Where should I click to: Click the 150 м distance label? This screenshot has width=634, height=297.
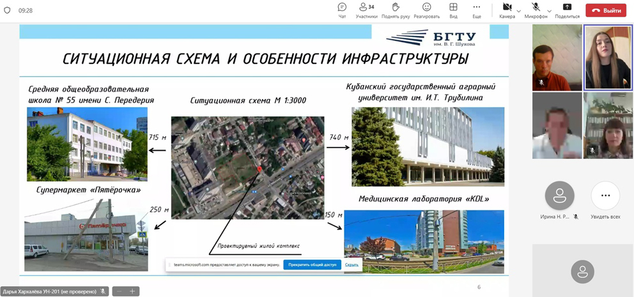coord(334,215)
